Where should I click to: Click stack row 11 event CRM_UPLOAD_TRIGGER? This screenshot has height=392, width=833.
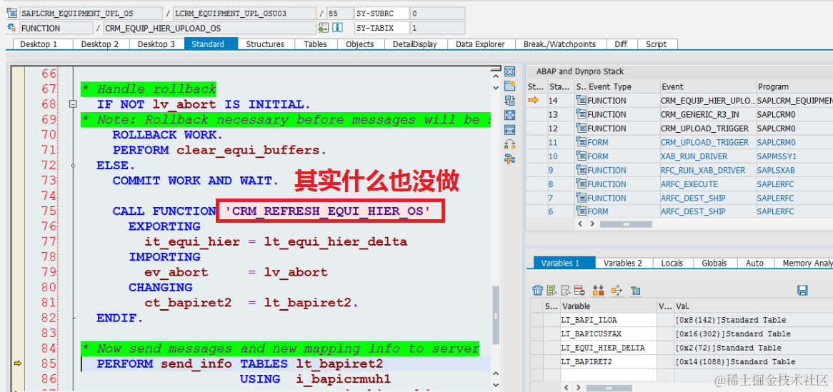pyautogui.click(x=704, y=142)
